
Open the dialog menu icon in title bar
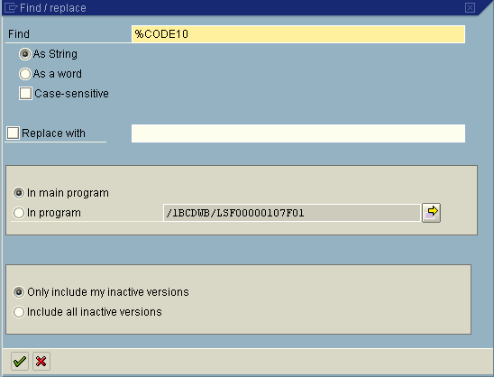(x=11, y=7)
